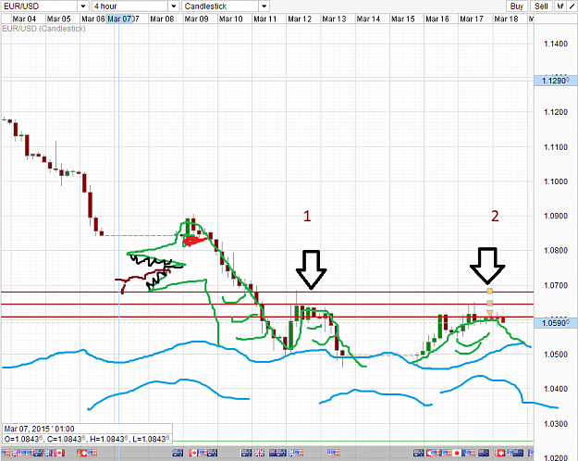Image resolution: width=578 pixels, height=461 pixels.
Task: Click the Mar 15 date label
Action: pos(403,19)
